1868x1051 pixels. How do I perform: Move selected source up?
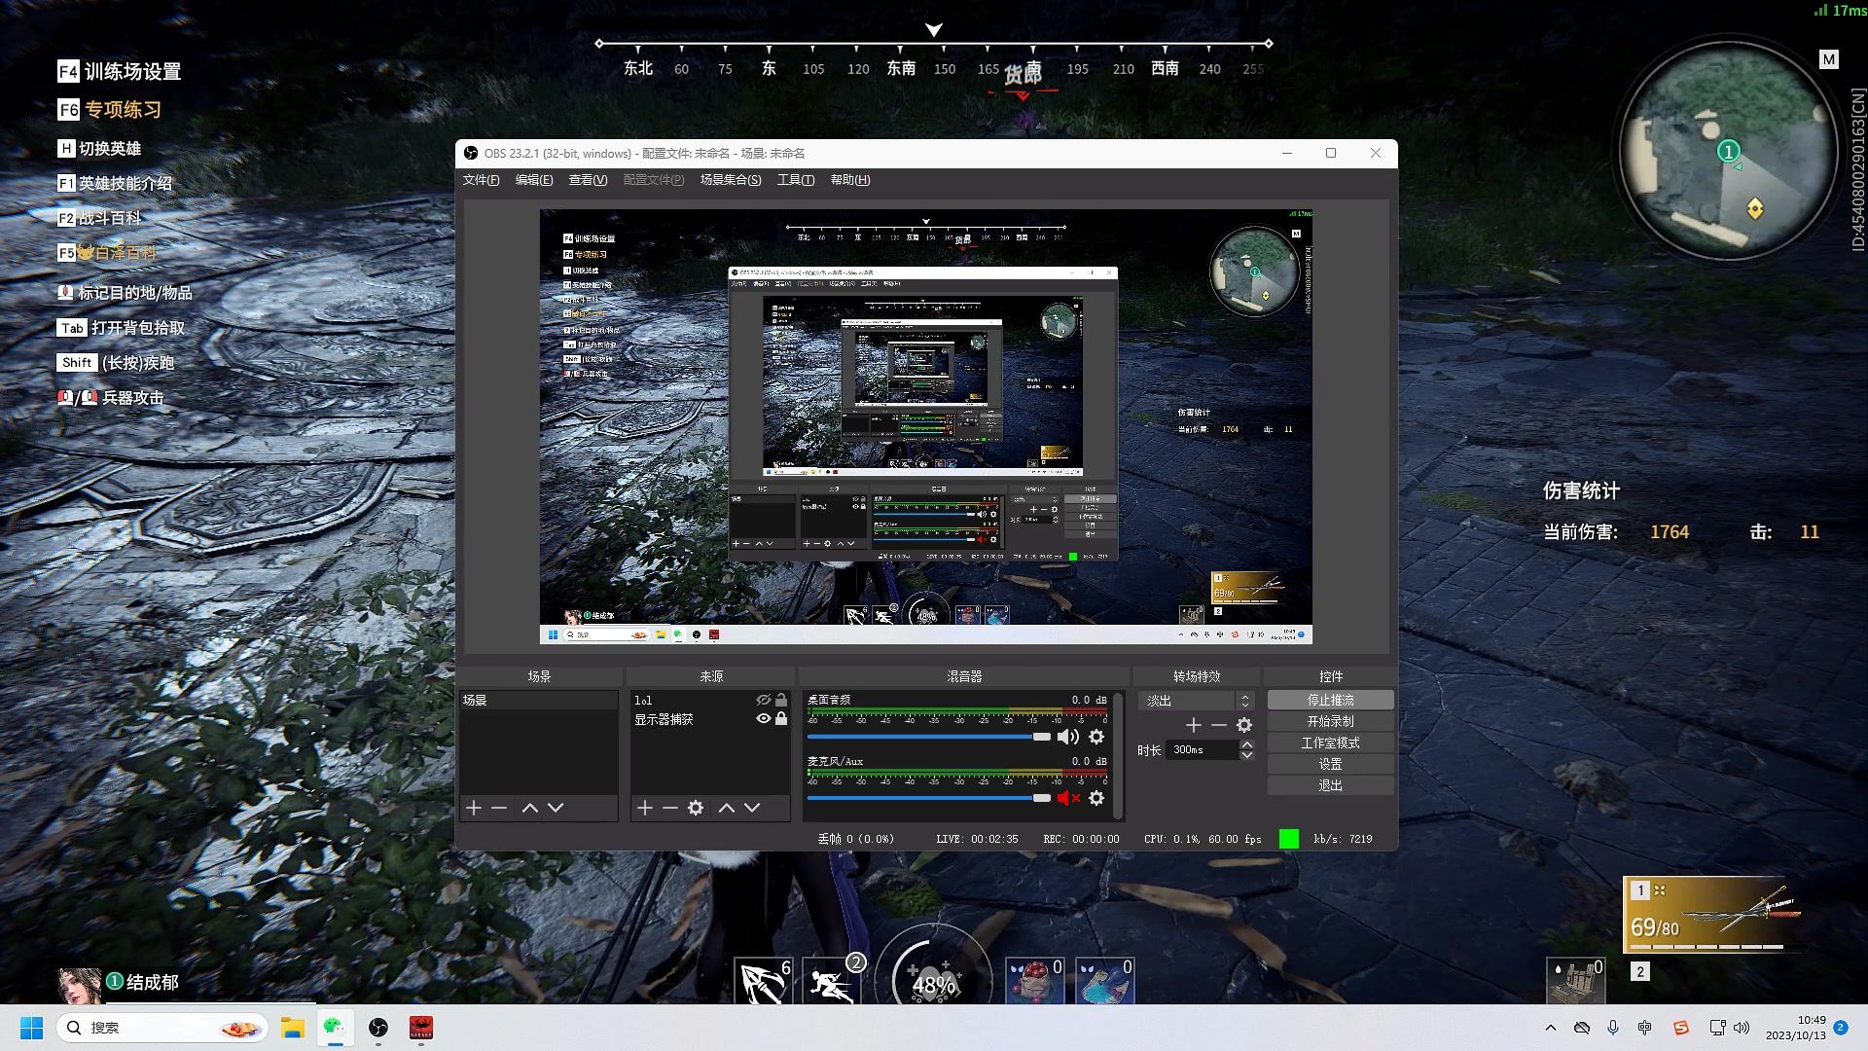pos(727,808)
